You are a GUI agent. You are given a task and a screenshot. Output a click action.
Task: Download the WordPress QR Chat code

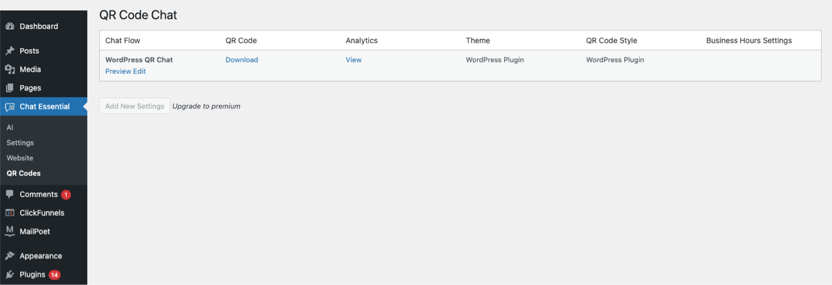pos(241,59)
